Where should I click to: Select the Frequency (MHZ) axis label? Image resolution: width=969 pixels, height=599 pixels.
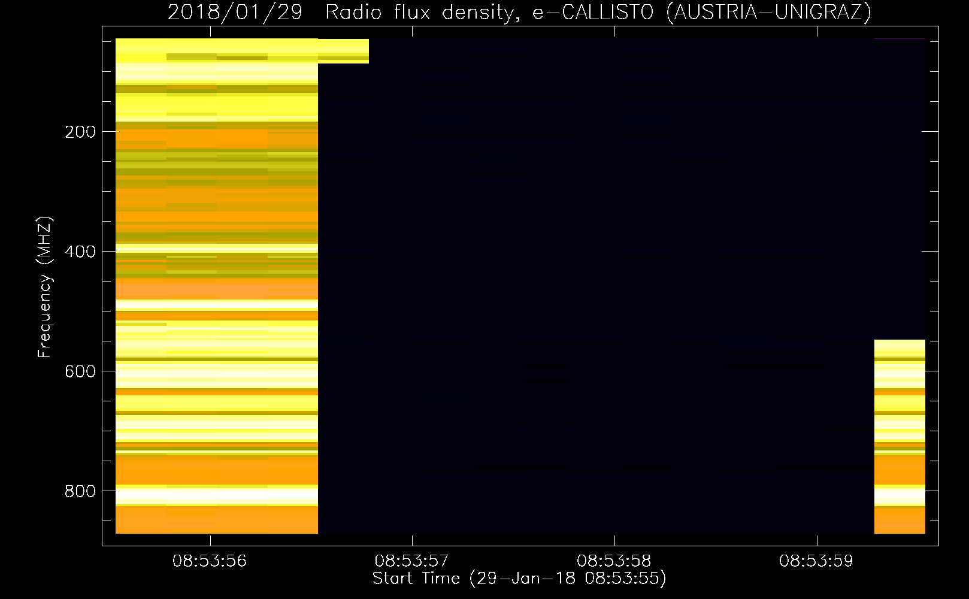point(45,288)
